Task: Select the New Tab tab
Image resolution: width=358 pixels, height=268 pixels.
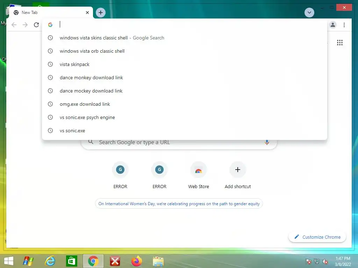Action: [51, 13]
